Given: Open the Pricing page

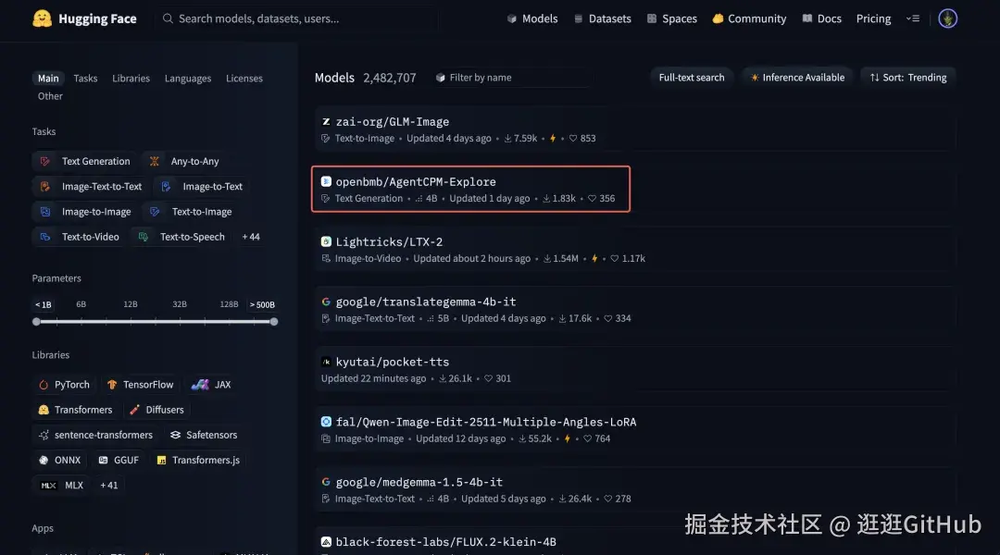Looking at the screenshot, I should pos(873,18).
